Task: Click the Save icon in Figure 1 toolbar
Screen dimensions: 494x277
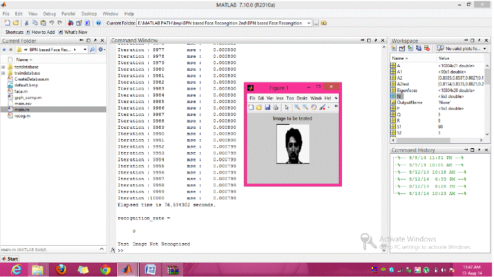Action: coord(267,107)
